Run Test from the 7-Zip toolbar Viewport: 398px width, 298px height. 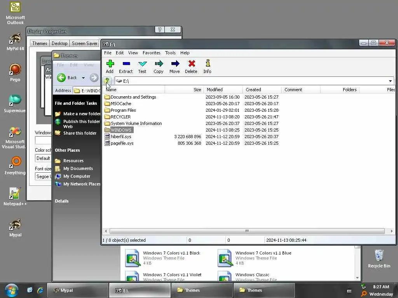pyautogui.click(x=142, y=67)
